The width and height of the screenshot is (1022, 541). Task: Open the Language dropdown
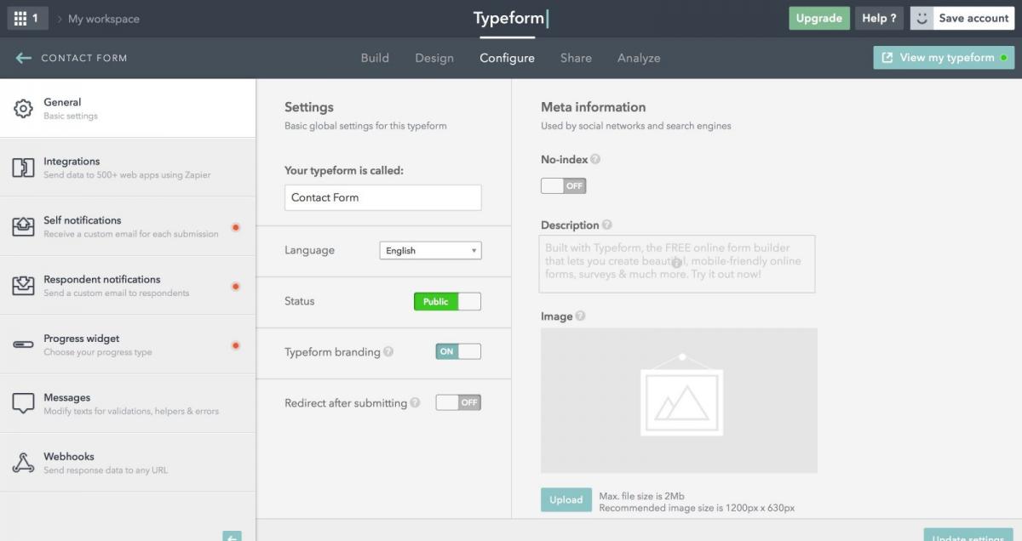[x=430, y=251]
